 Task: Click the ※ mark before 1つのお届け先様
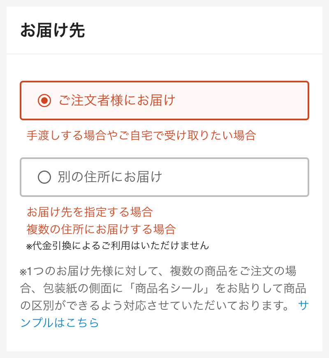point(23,272)
